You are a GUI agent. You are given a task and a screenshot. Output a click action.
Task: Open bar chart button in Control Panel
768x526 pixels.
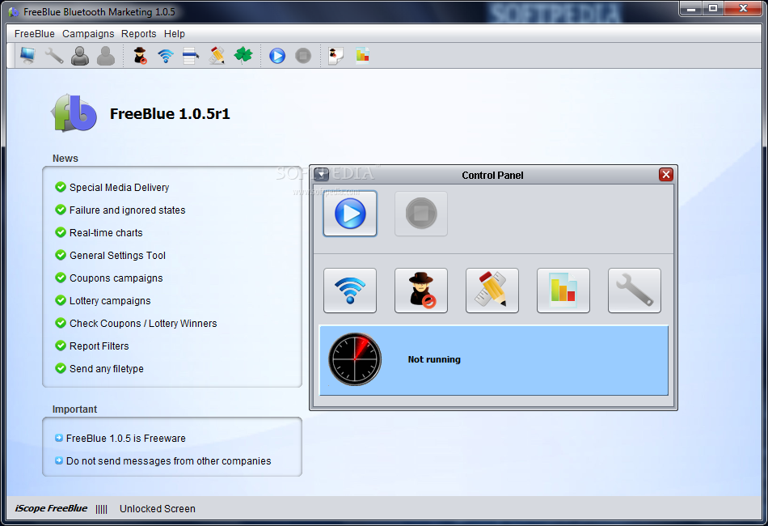[x=563, y=291]
